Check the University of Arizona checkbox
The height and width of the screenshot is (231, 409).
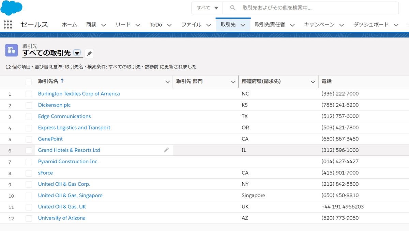coord(29,218)
